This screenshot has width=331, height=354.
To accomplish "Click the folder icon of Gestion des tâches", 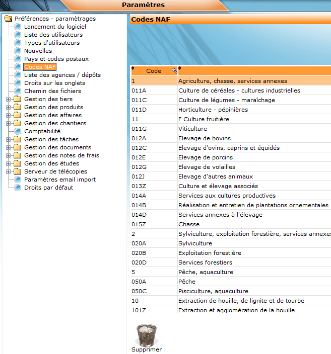I will tap(18, 139).
